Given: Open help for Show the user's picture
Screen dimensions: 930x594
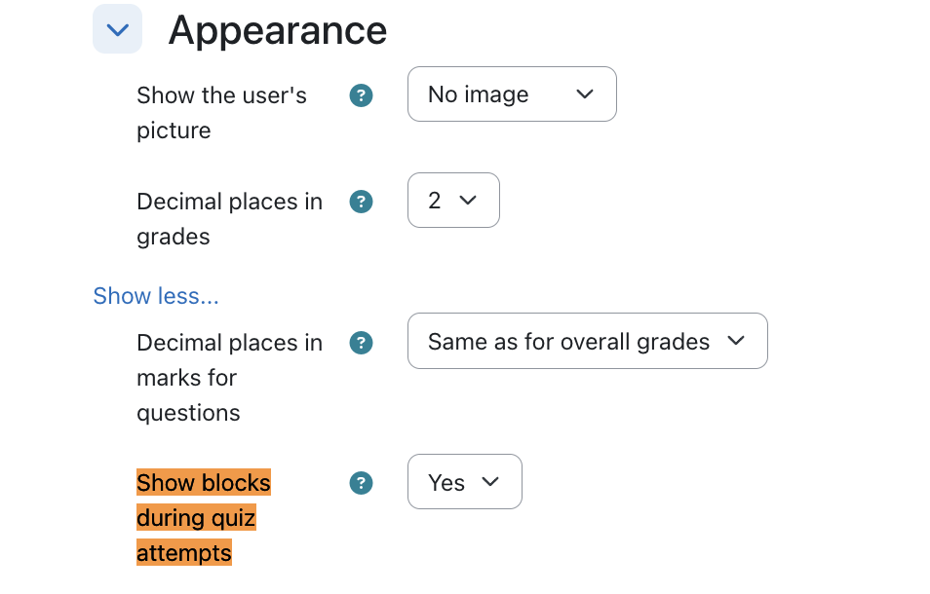Looking at the screenshot, I should tap(361, 95).
